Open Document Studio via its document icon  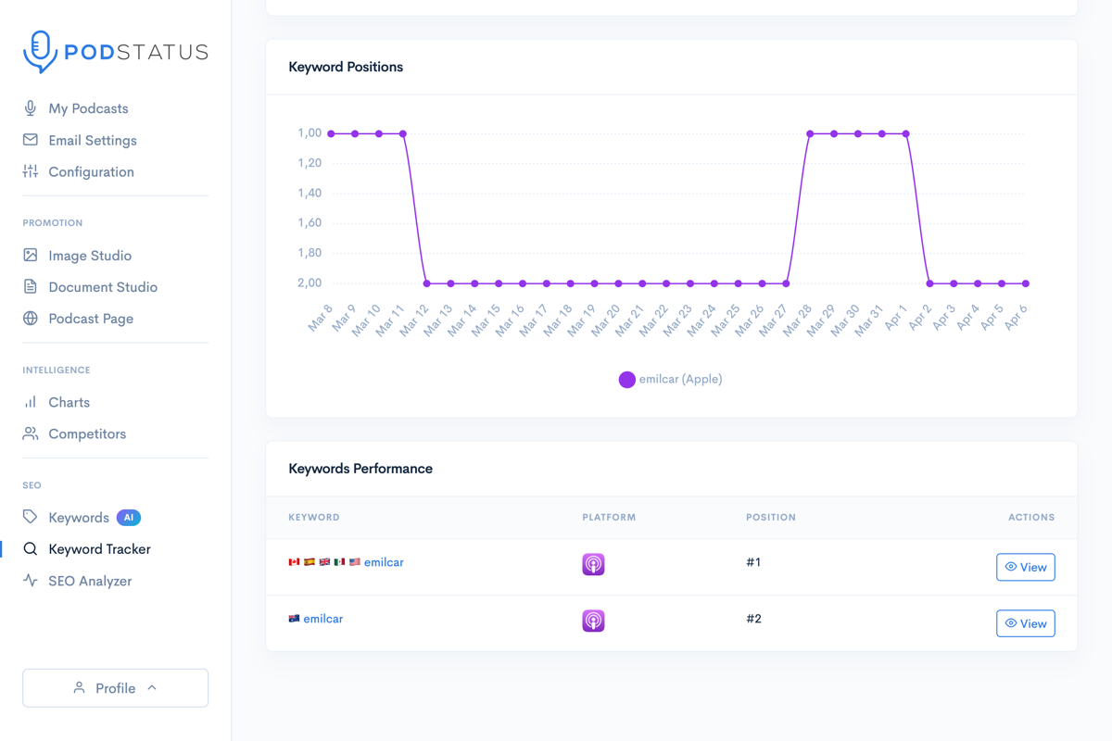point(31,286)
